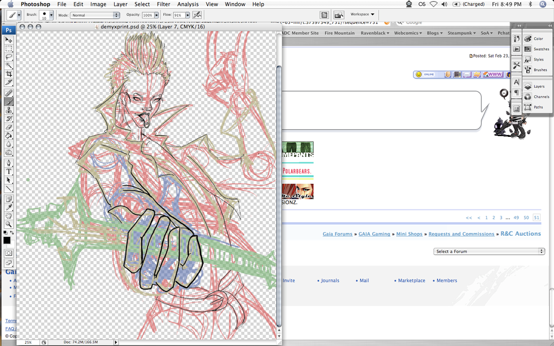Expand the Ravenblack bookmarks folder
Image resolution: width=554 pixels, height=346 pixels.
click(x=374, y=33)
